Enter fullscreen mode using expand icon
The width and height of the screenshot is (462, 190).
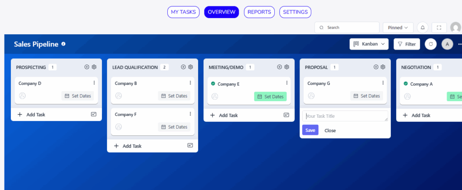[439, 28]
